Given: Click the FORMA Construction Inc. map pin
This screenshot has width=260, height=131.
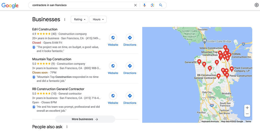Looking at the screenshot, I should tap(229, 55).
